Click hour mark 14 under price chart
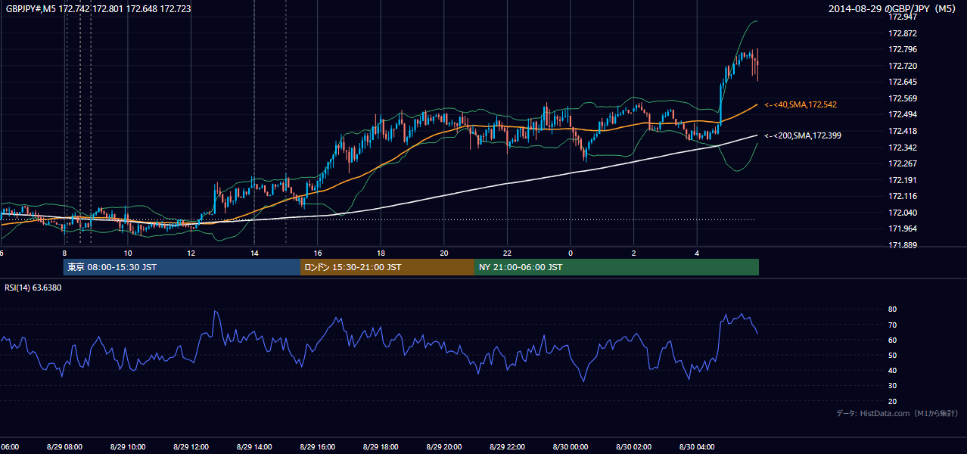Viewport: 967px width, 454px height. pyautogui.click(x=254, y=253)
